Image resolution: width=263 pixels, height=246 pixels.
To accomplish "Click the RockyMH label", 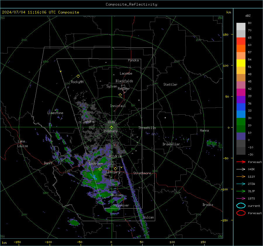I will point(77,82).
